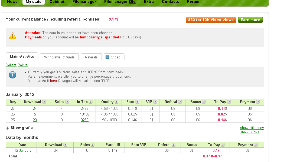Switch statistics to Points view
The width and height of the screenshot is (287, 162).
(22, 65)
